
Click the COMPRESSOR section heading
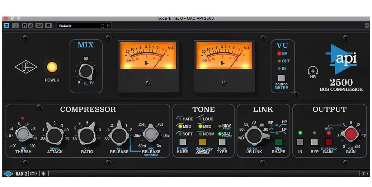88,109
